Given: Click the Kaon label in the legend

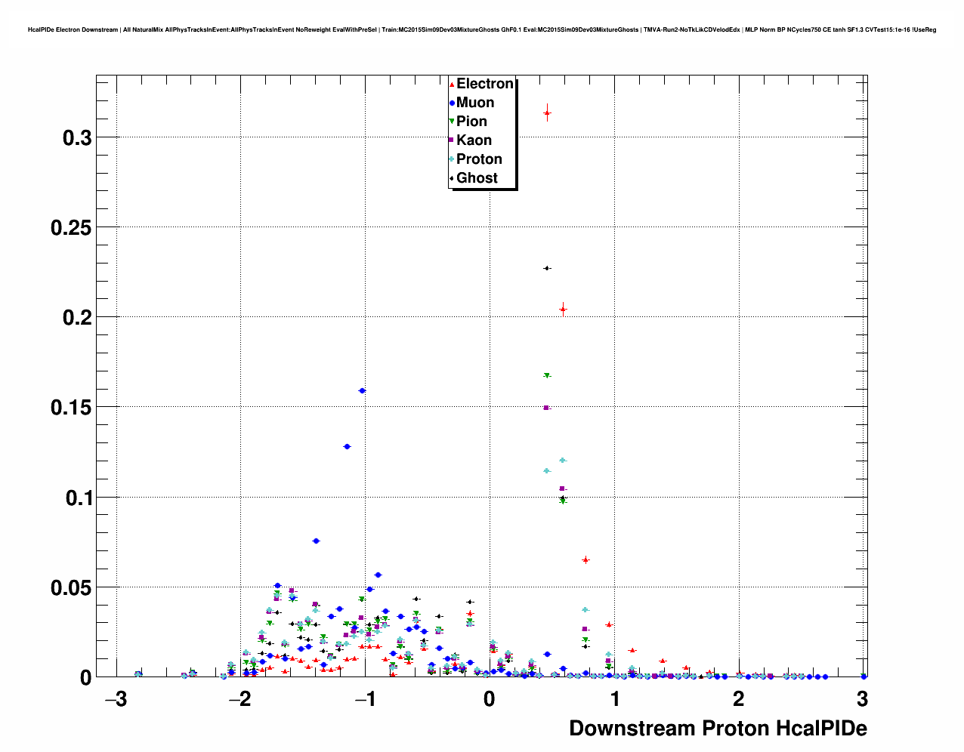Looking at the screenshot, I should (x=474, y=140).
